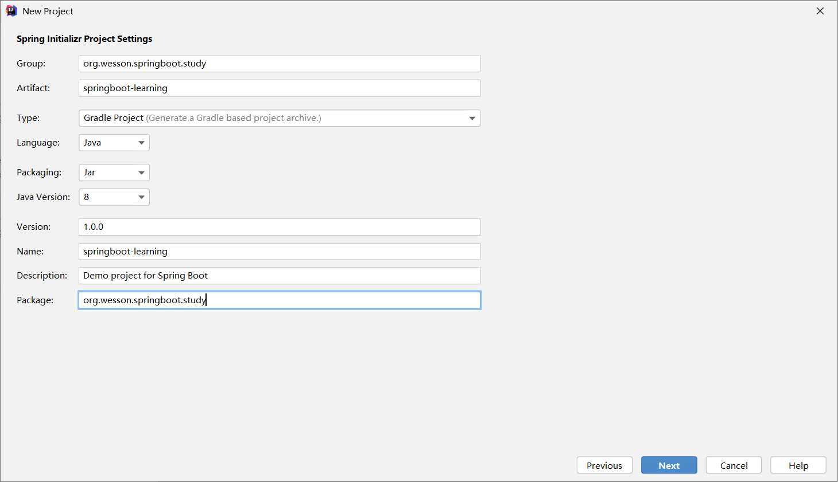
Task: Open the Packaging dropdown set to Jar
Action: [x=114, y=173]
